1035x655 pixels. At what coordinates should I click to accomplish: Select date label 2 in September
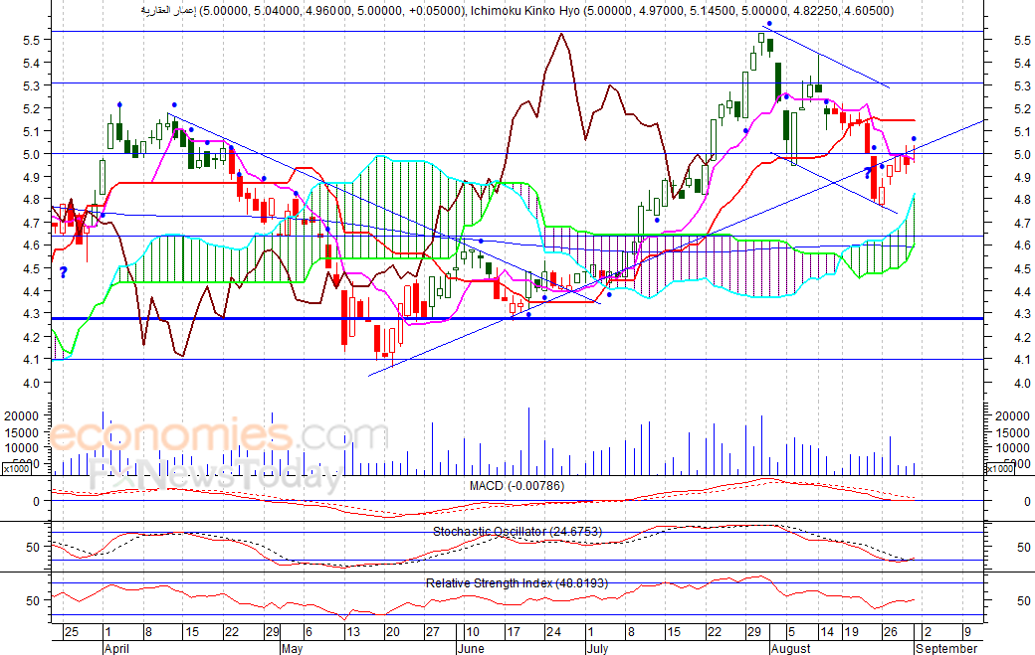tap(928, 632)
